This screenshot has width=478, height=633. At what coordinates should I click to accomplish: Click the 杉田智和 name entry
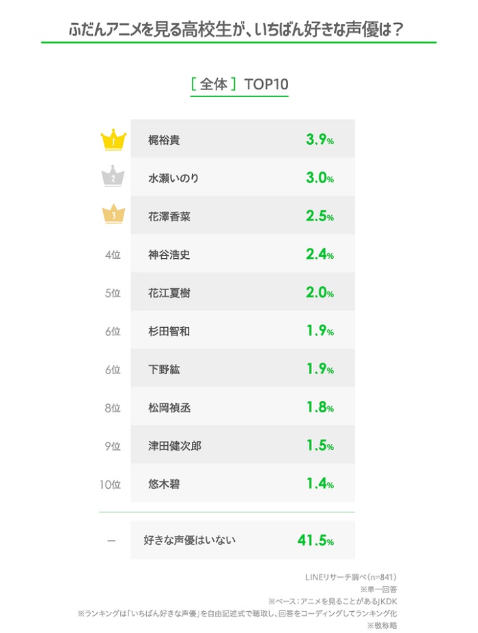coord(169,331)
